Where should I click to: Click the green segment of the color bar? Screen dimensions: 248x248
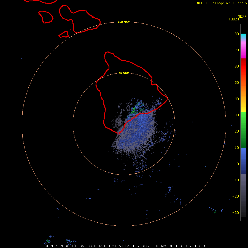(243, 130)
